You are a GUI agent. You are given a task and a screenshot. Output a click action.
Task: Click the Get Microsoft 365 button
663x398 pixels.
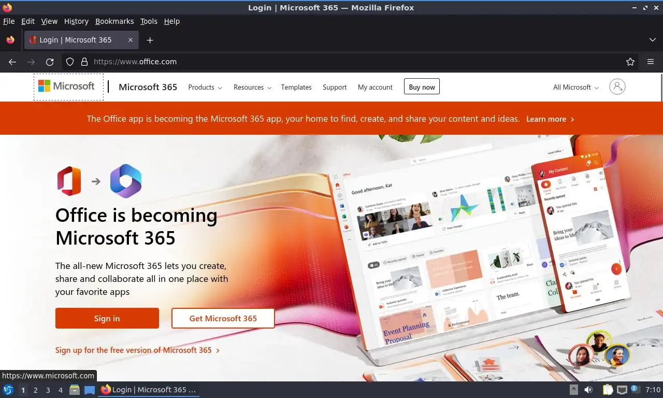[223, 318]
